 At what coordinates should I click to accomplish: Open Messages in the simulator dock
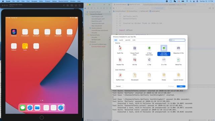(23, 108)
